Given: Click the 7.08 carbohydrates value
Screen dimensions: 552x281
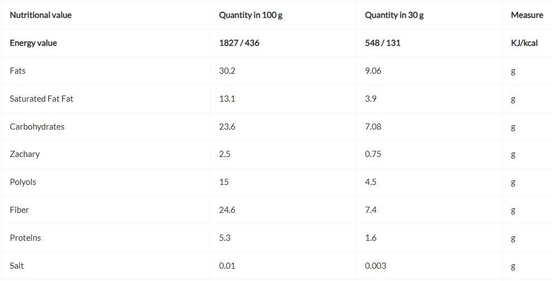Looking at the screenshot, I should click(373, 127).
